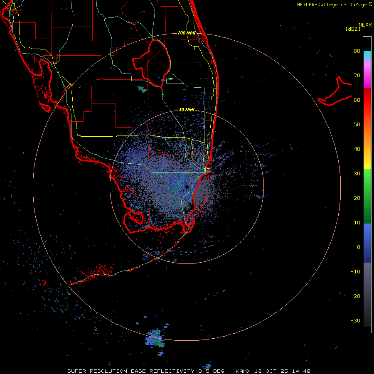The image size is (374, 374).
Task: Click the green-blue echo cluster on the southern 100 NMI ring
Action: click(155, 338)
